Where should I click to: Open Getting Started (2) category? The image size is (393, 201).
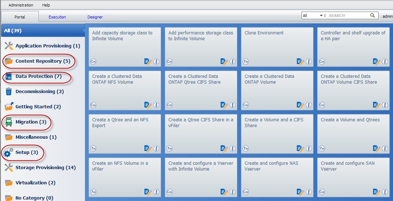(38, 107)
